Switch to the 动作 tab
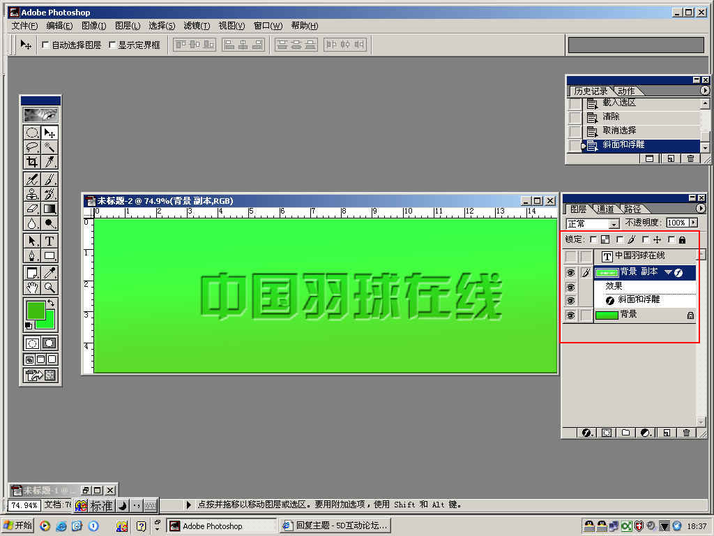This screenshot has width=714, height=536. [x=625, y=91]
